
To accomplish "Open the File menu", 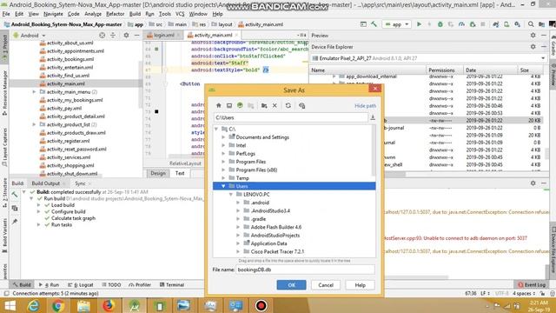I will 6,14.
